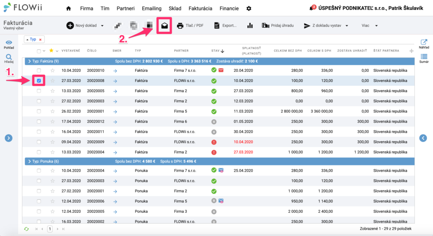
Task: Select checkbox for Ponuka 20020005 Firma 3
Action: click(x=38, y=212)
